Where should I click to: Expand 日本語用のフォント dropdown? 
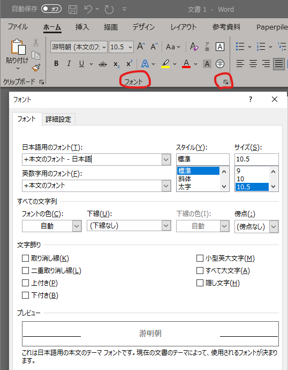[166, 160]
